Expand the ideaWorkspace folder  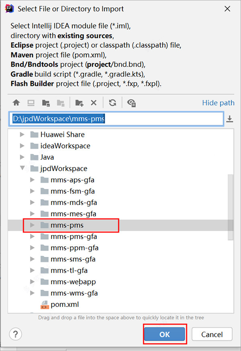click(x=22, y=146)
